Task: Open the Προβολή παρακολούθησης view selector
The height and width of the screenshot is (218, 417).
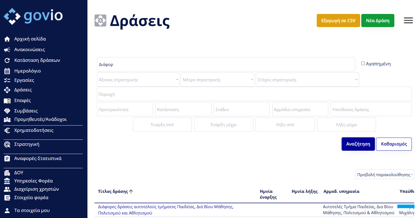Action: click(x=384, y=175)
